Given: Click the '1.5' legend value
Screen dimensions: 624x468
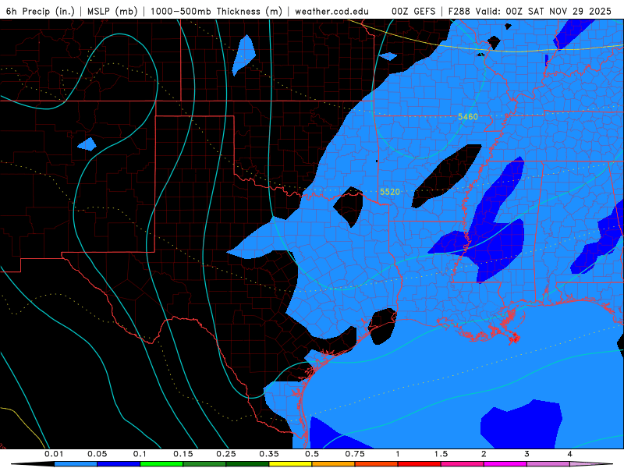Looking at the screenshot, I should pyautogui.click(x=441, y=454).
